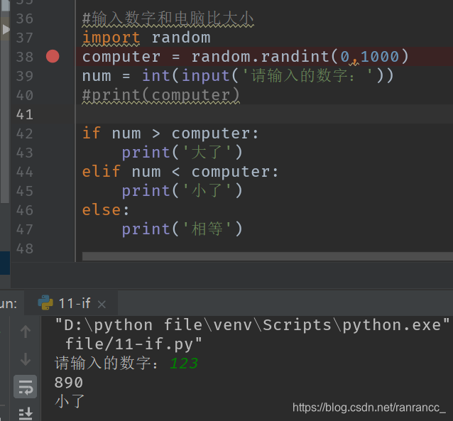Toggle the breakpoint on line 38
453x421 pixels.
point(53,56)
